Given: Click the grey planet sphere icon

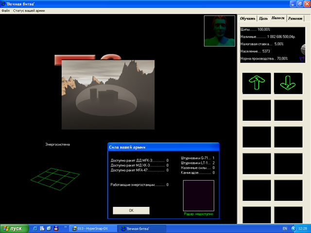Looking at the screenshot, I should coord(303,48).
